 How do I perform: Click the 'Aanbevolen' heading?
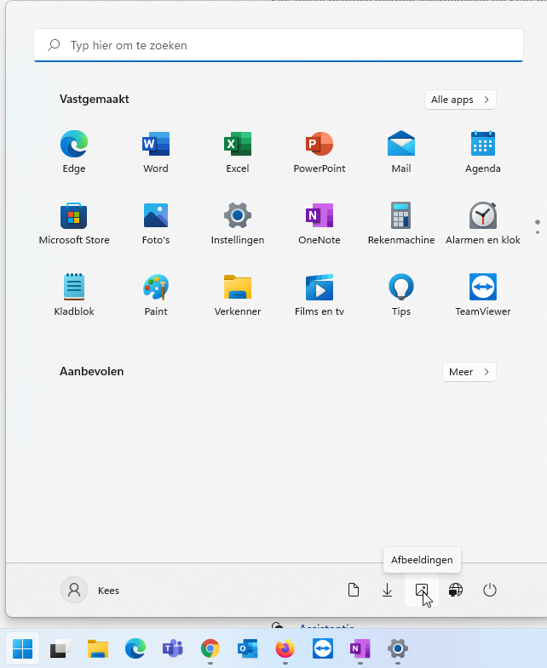click(x=92, y=372)
